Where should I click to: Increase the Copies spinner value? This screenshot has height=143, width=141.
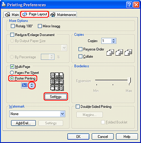114,40
